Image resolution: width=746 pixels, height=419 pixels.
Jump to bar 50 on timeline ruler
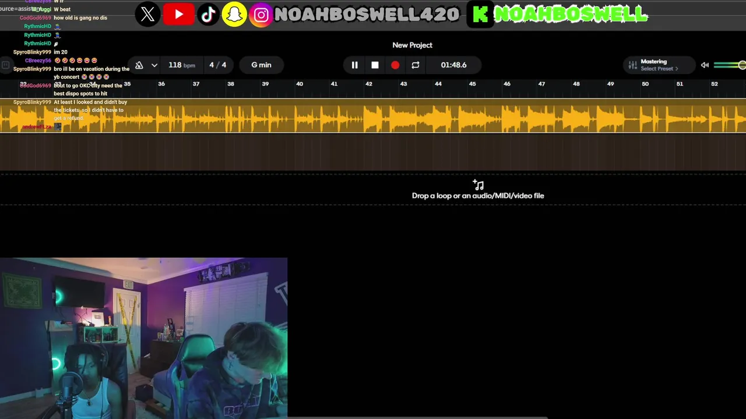[x=645, y=84]
